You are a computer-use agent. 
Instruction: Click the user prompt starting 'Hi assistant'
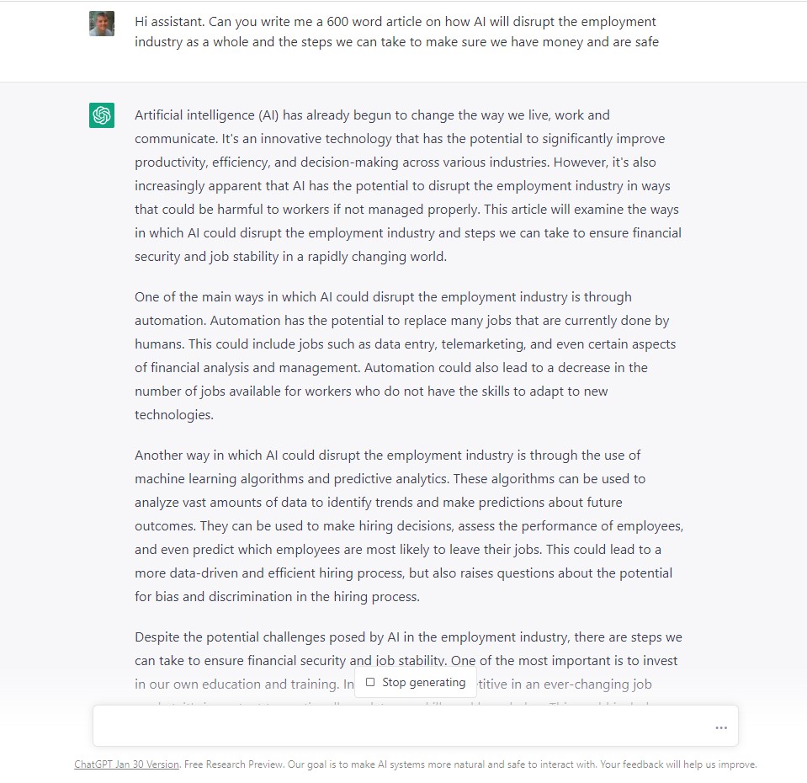(396, 31)
